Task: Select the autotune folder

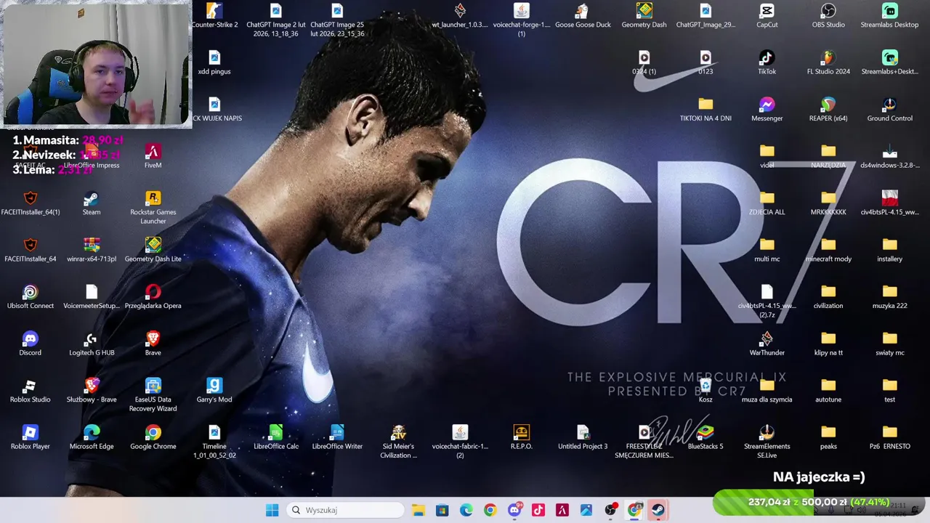Action: 828,390
